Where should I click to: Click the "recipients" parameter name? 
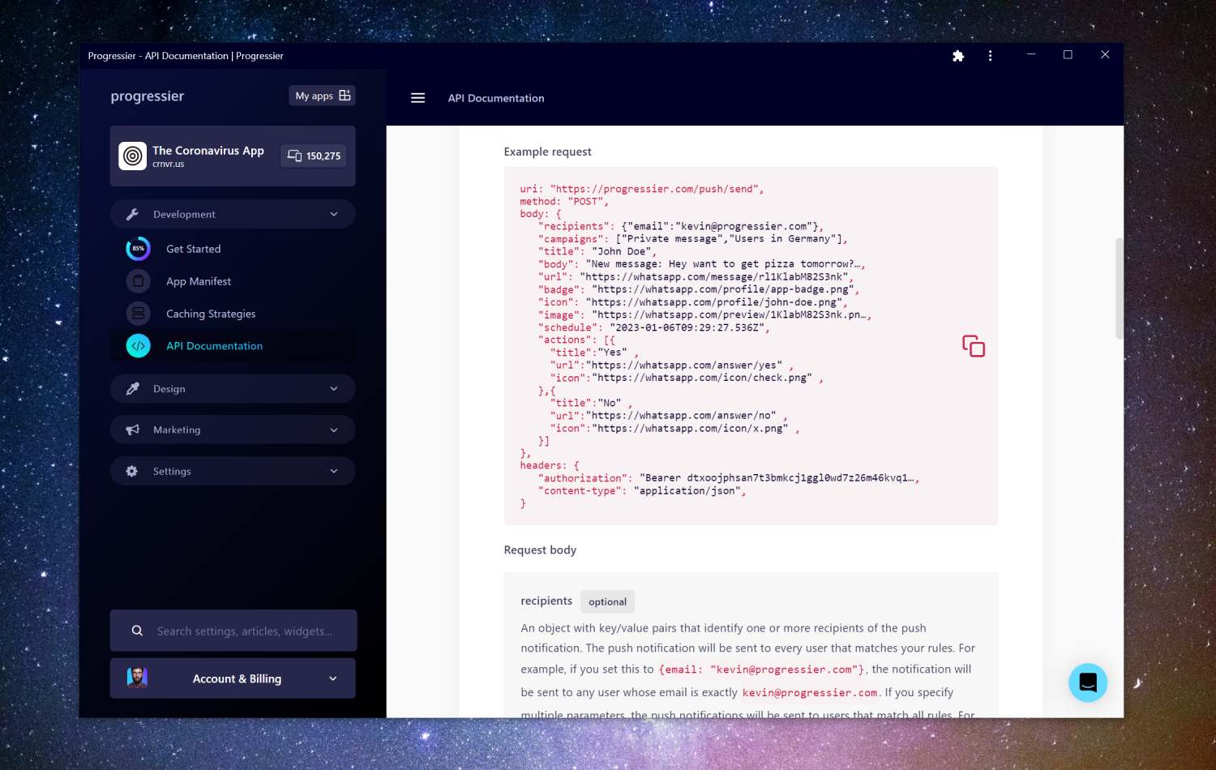(x=546, y=601)
